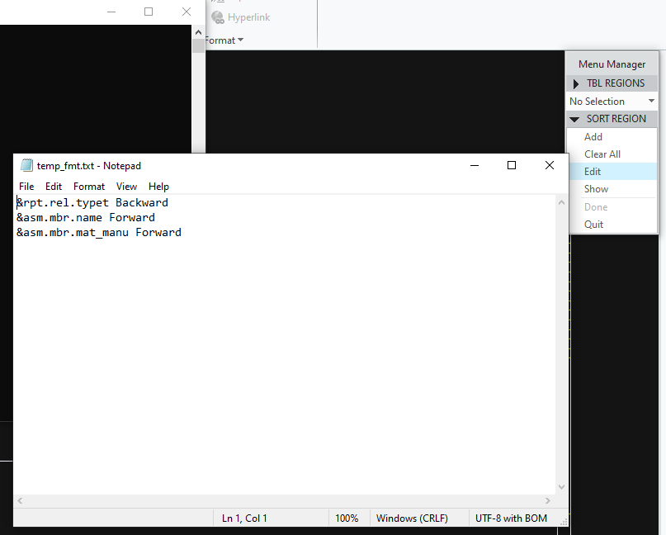Click the Notepad document icon in the title bar
The width and height of the screenshot is (666, 535).
pos(26,165)
